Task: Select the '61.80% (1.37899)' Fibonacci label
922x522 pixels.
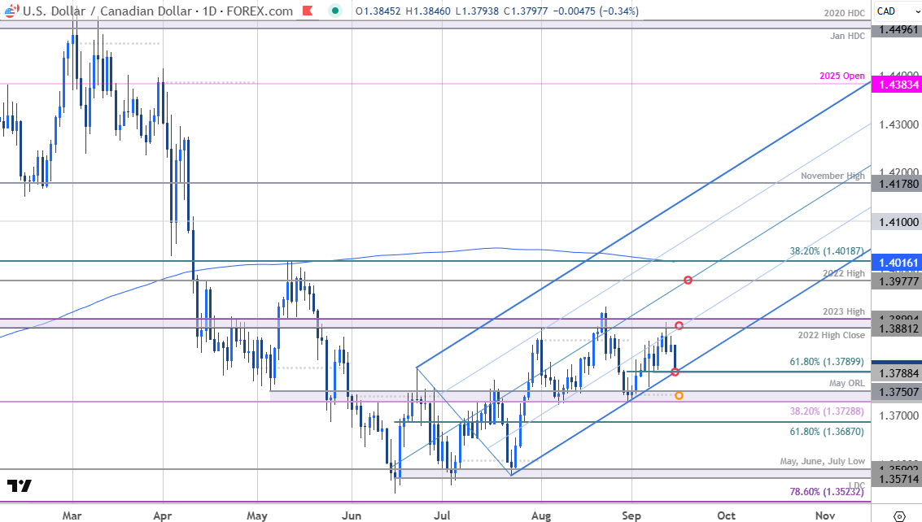Action: (x=828, y=362)
